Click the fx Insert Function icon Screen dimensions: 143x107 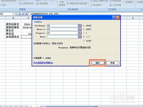pos(26,14)
